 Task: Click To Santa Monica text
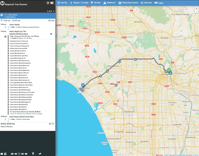pos(10,17)
